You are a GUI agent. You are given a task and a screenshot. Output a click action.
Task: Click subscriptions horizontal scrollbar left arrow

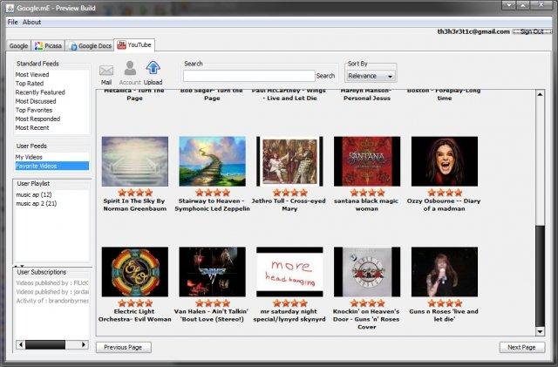tap(21, 344)
